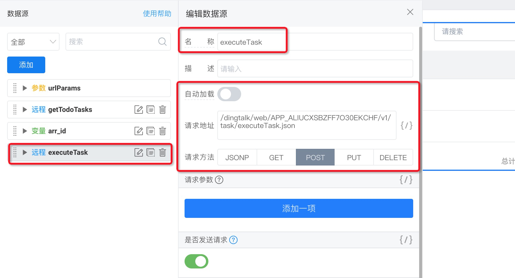This screenshot has width=515, height=278.
Task: Delete the executeTask data source
Action: click(163, 152)
